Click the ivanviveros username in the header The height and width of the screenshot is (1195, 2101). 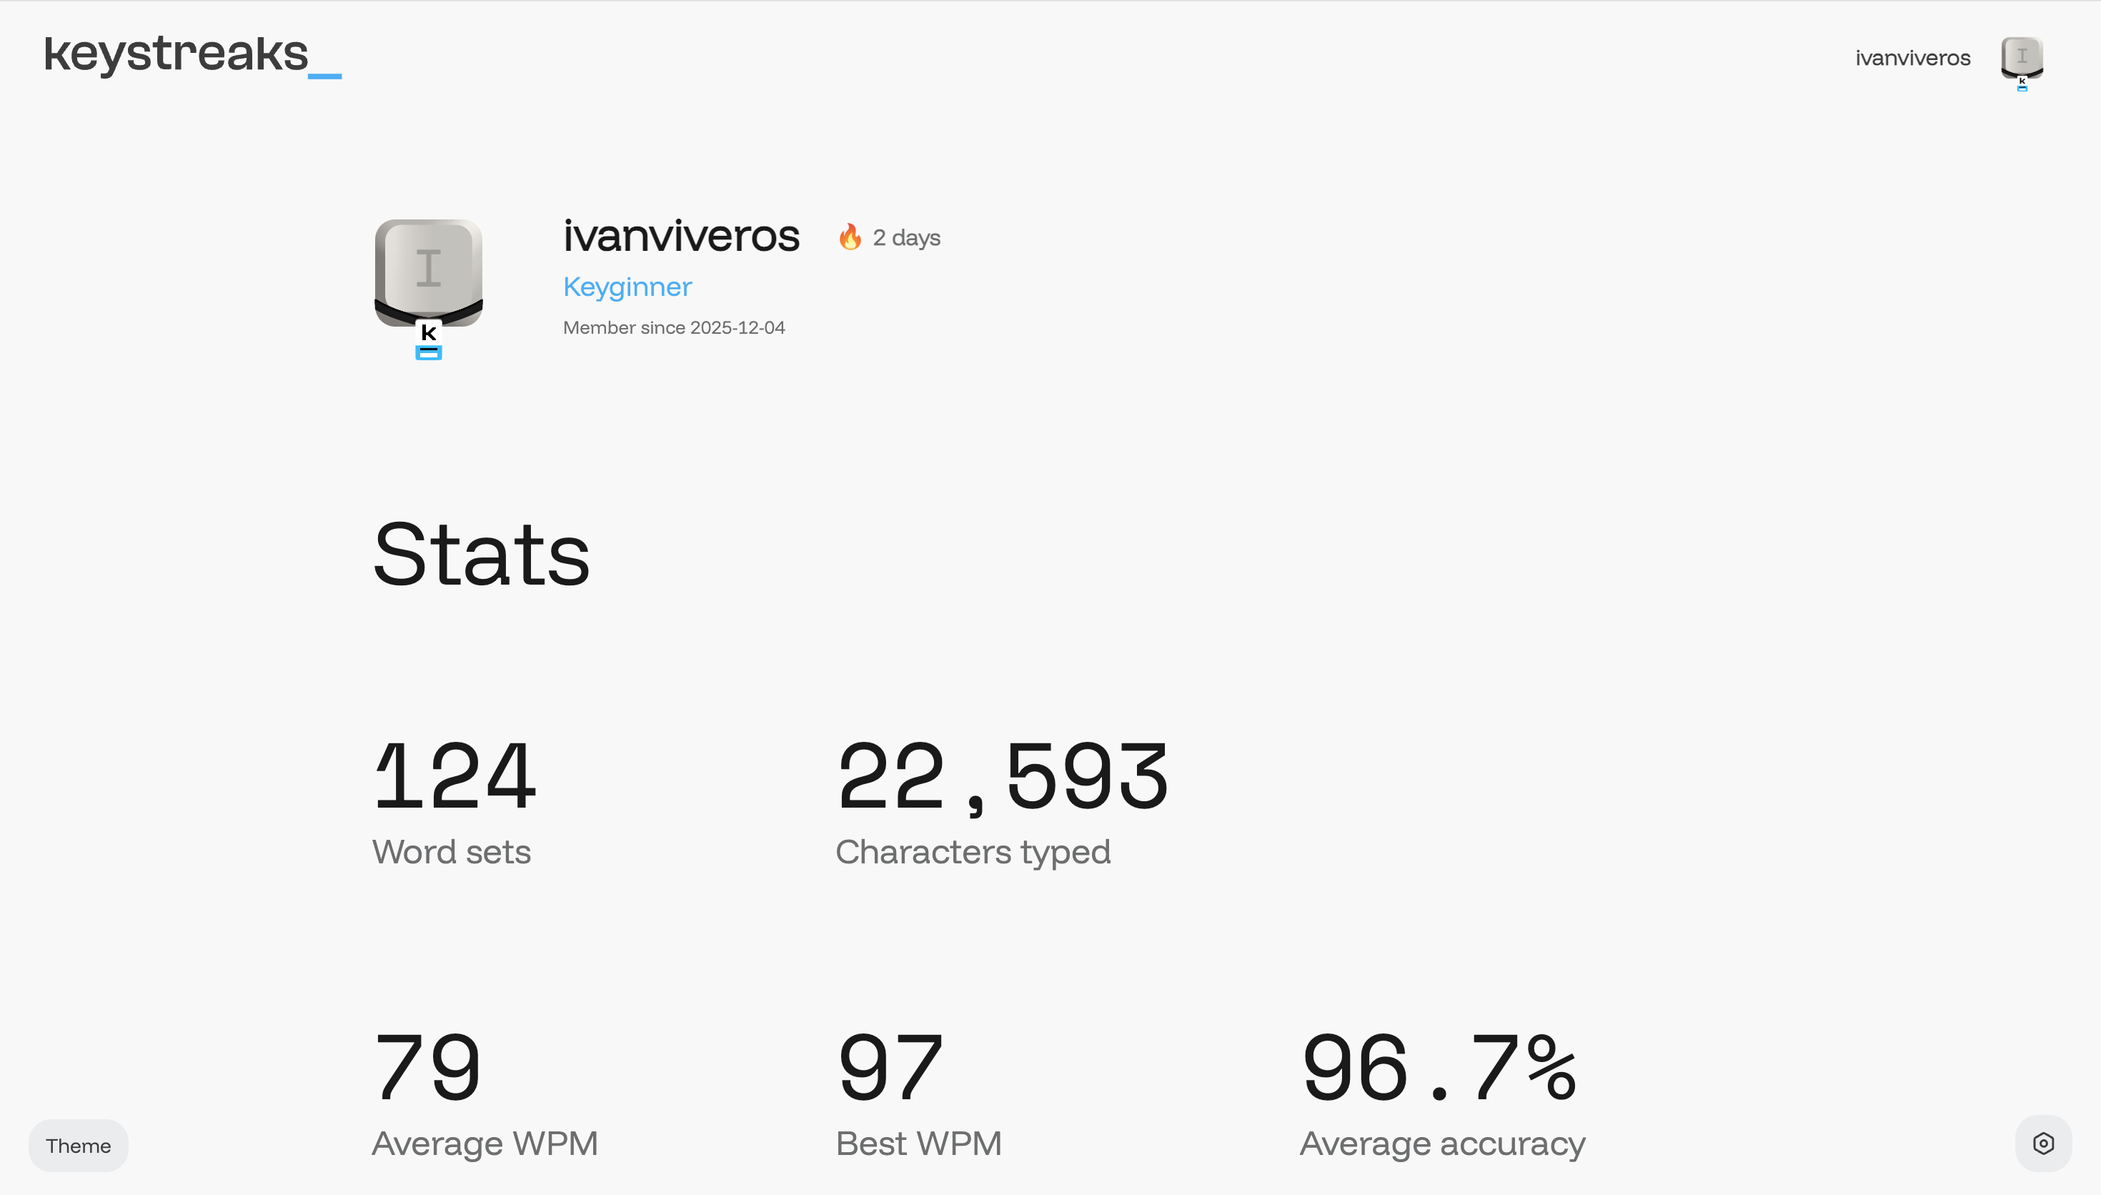[1912, 59]
